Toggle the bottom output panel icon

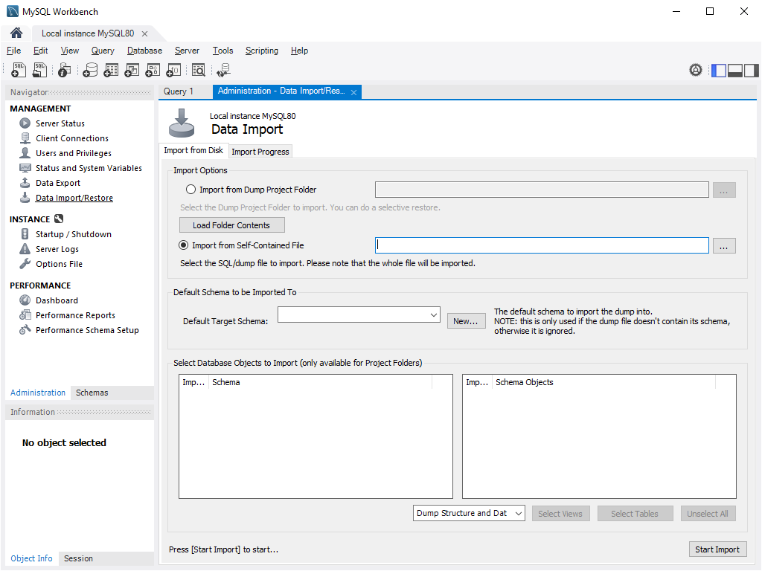point(734,71)
